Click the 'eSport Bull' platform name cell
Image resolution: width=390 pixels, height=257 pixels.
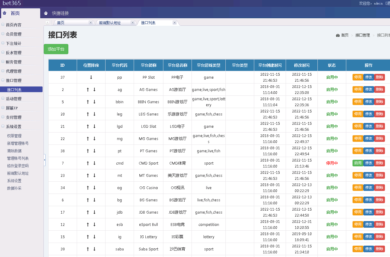click(x=149, y=224)
